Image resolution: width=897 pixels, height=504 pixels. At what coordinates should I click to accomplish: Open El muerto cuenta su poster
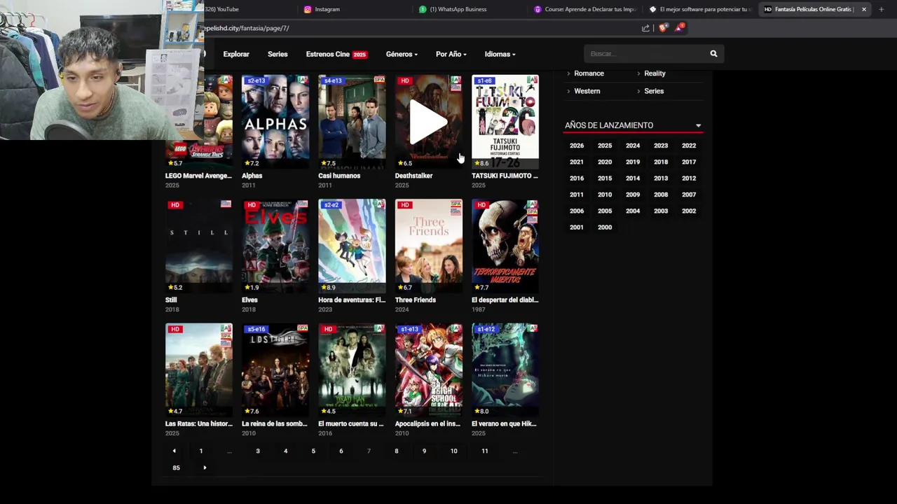[352, 370]
